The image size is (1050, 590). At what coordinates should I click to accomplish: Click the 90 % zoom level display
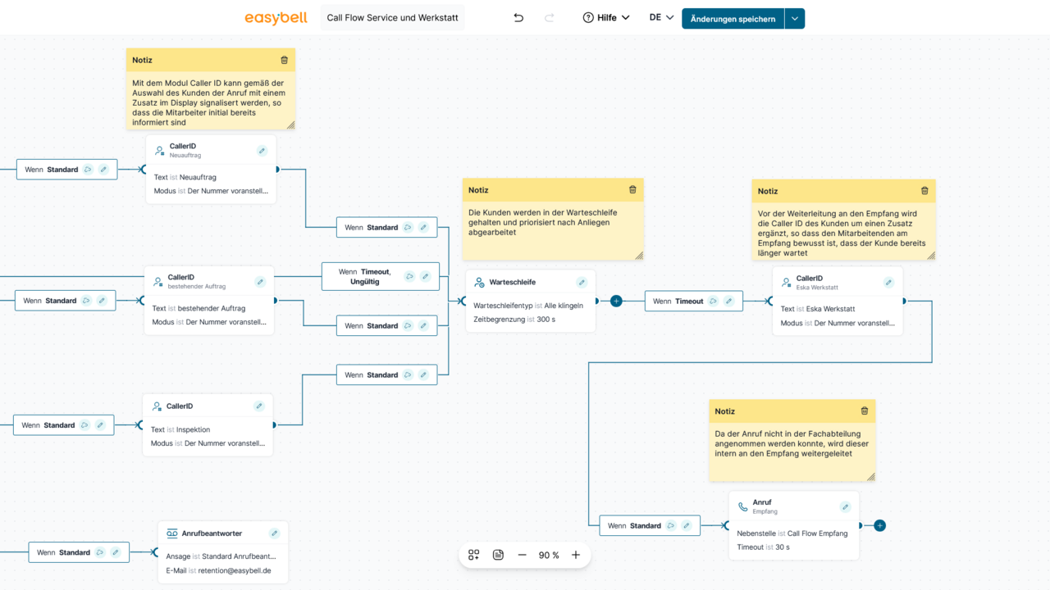click(549, 556)
